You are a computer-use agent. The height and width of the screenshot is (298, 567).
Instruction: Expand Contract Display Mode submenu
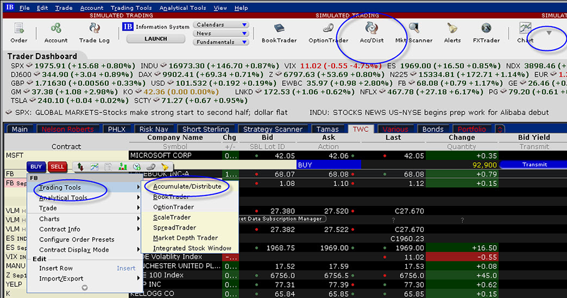[86, 249]
